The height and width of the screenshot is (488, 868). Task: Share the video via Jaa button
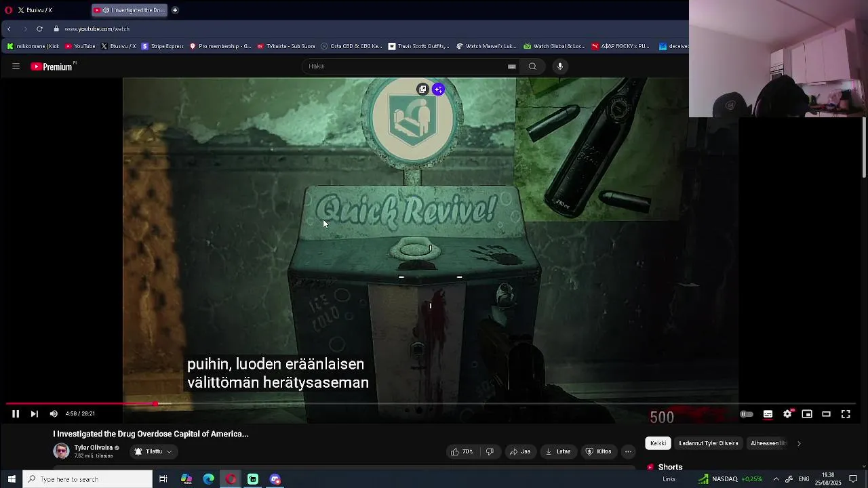coord(520,451)
